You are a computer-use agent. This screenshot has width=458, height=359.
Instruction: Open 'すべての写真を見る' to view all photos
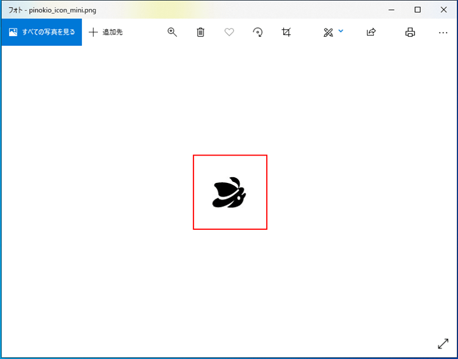pyautogui.click(x=42, y=32)
